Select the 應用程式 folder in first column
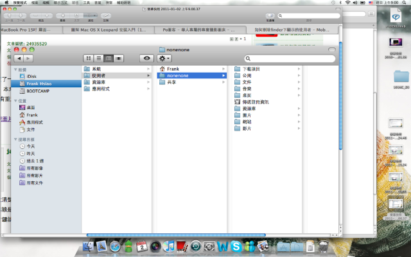The image size is (411, 257). pyautogui.click(x=117, y=89)
